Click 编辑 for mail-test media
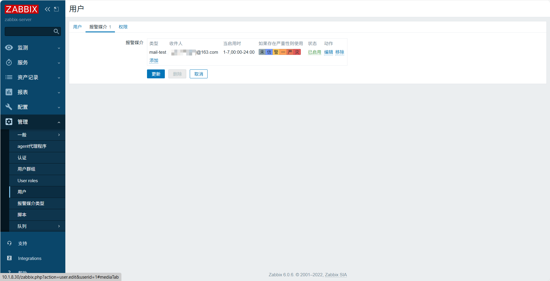 [x=328, y=52]
